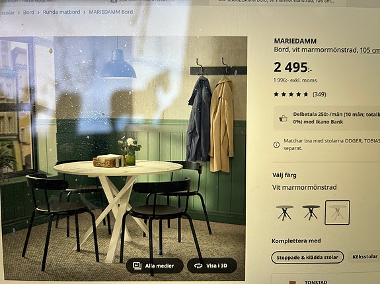Open the 105 cm size link
This screenshot has width=380, height=284.
point(370,50)
